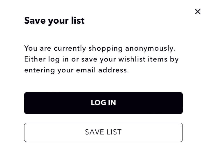This screenshot has height=156, width=205.
Task: Dismiss the wishlist save popup
Action: click(x=198, y=11)
